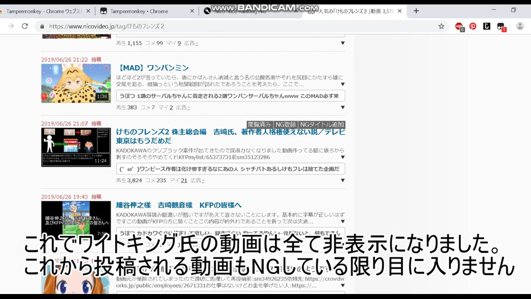Open the Pinterest extension icon

(473, 26)
